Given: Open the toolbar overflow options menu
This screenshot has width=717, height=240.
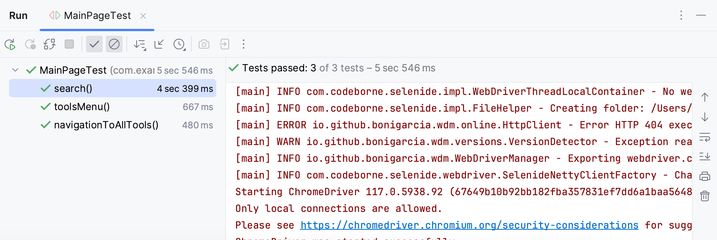Looking at the screenshot, I should coord(243,44).
